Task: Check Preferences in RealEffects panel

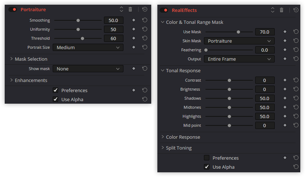Action: point(206,158)
